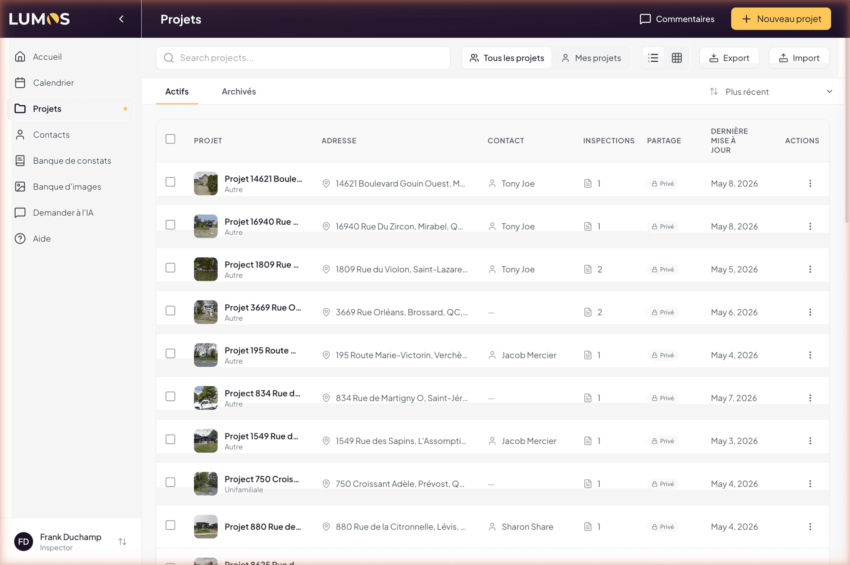Image resolution: width=850 pixels, height=565 pixels.
Task: Select all projects with header checkbox
Action: [170, 139]
